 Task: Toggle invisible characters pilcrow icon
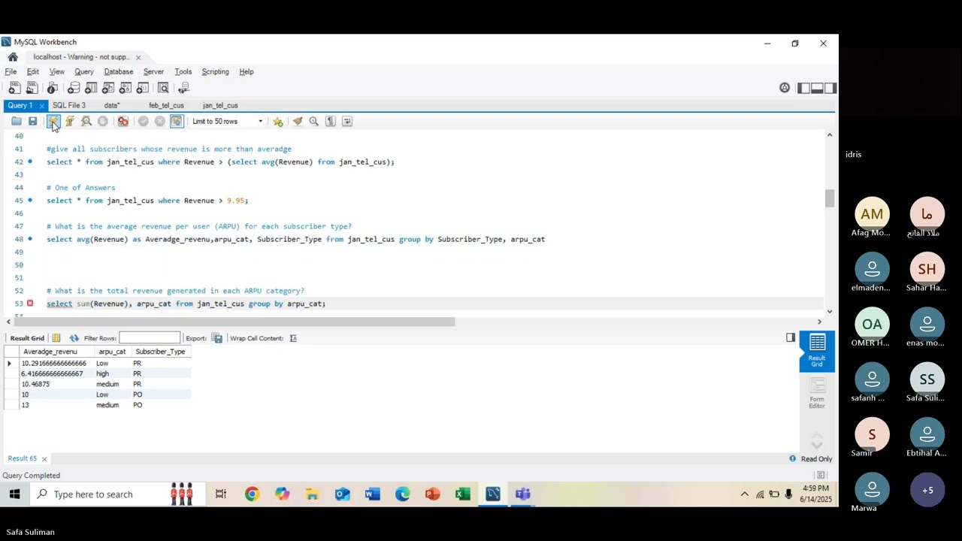[331, 121]
